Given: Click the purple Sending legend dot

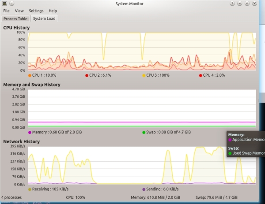Looking at the screenshot, I should 144,189.
